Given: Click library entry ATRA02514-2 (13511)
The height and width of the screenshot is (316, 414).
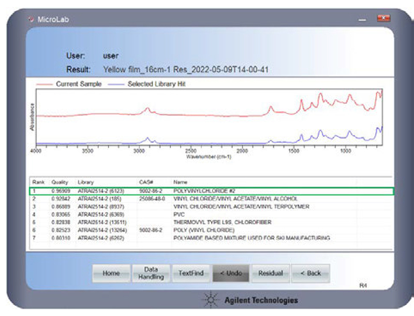Looking at the screenshot, I should pyautogui.click(x=102, y=222).
